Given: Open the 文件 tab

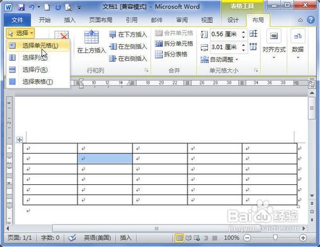Looking at the screenshot, I should [x=17, y=20].
